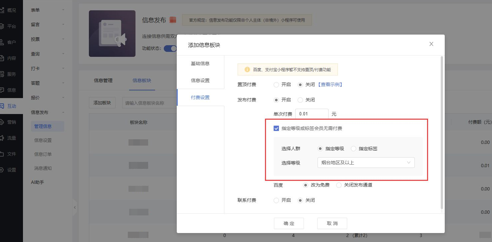Switch to the 基础信息 tab

200,63
